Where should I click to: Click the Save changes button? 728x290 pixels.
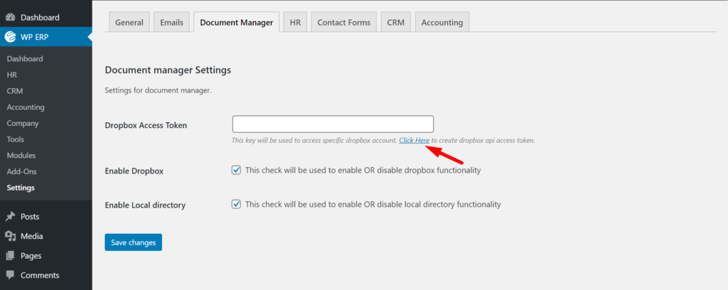click(133, 242)
